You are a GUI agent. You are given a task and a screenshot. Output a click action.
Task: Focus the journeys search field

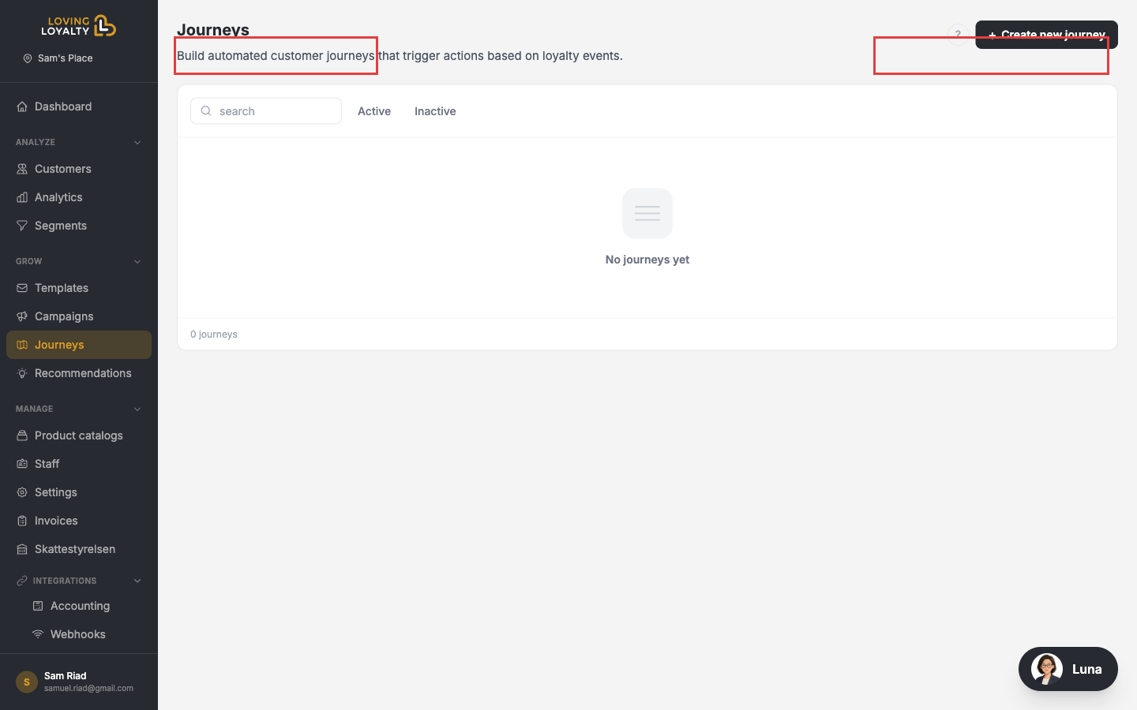[266, 111]
